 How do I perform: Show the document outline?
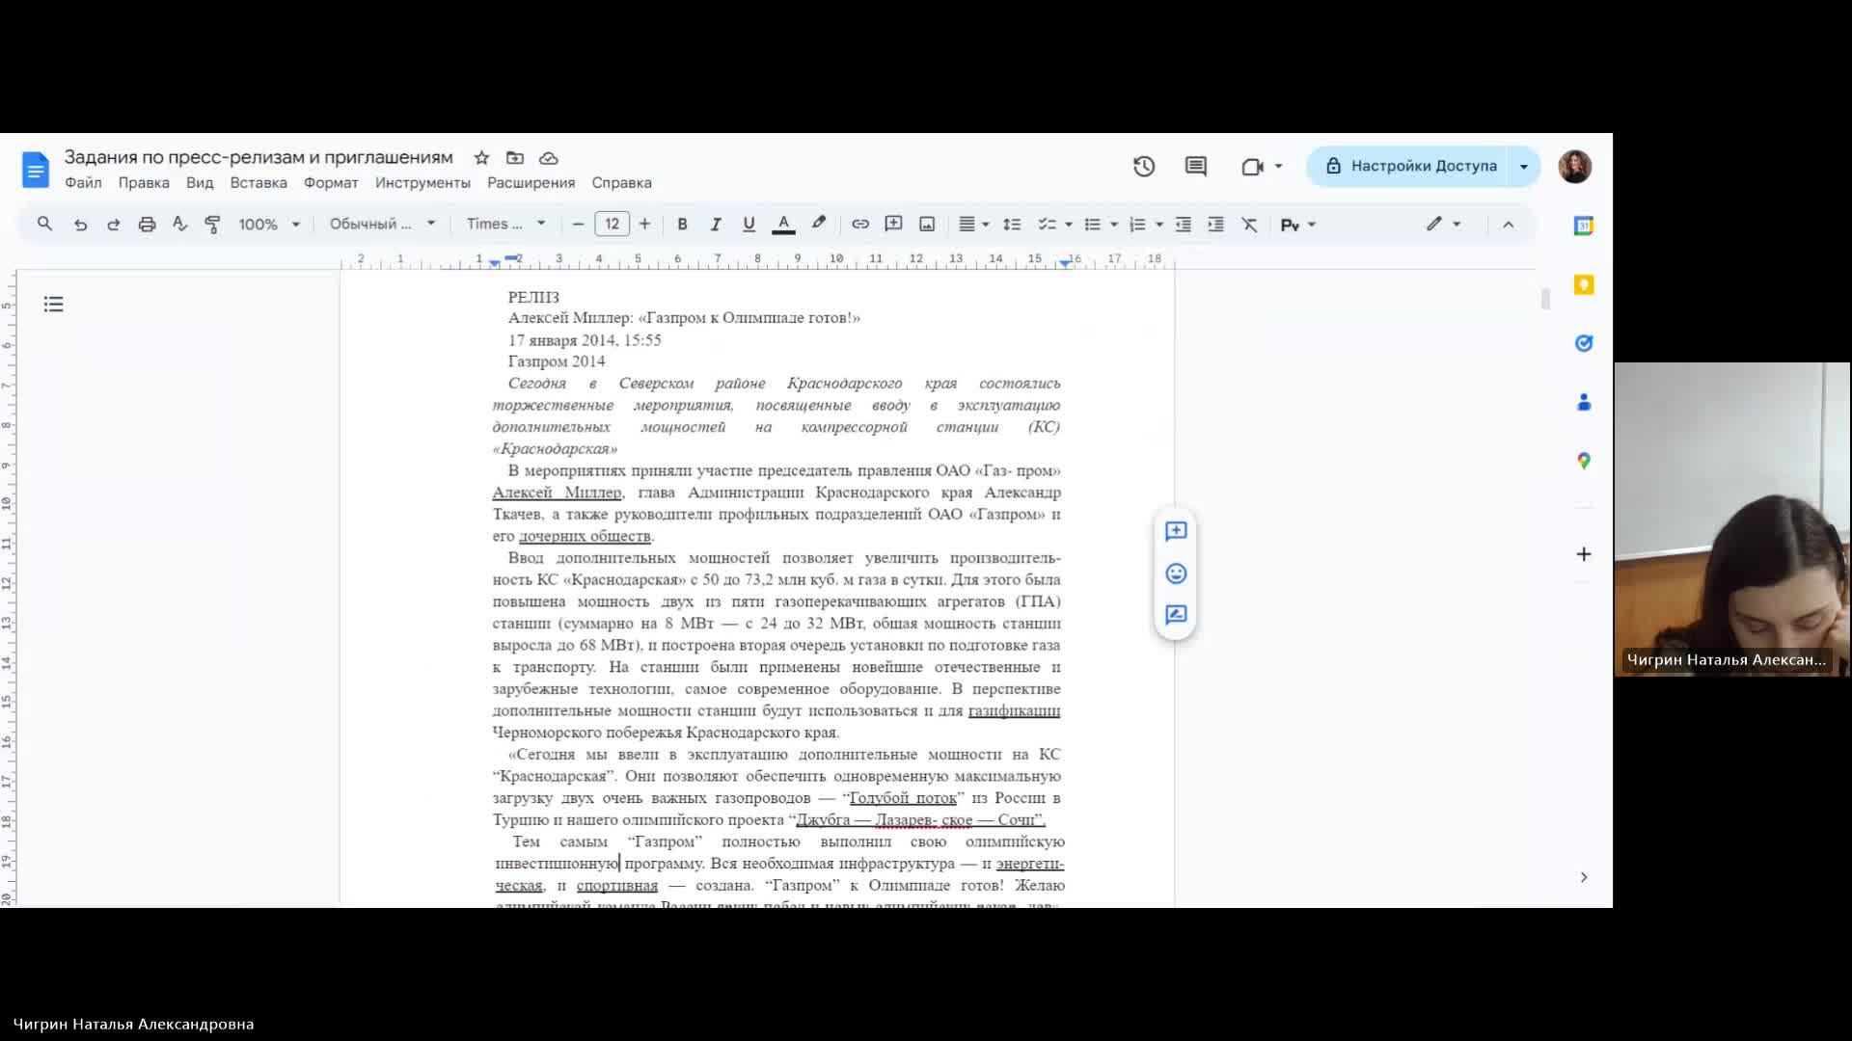[x=54, y=305]
